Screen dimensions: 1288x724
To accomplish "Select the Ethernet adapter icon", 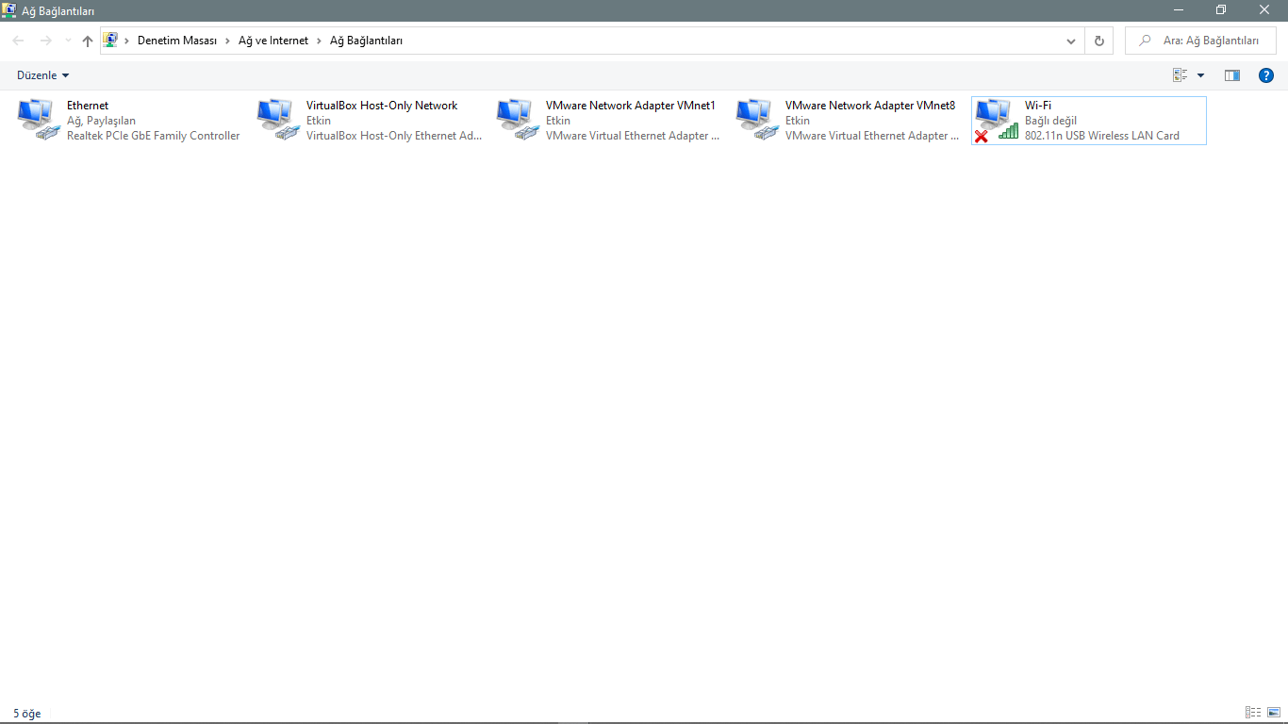I will [x=40, y=120].
